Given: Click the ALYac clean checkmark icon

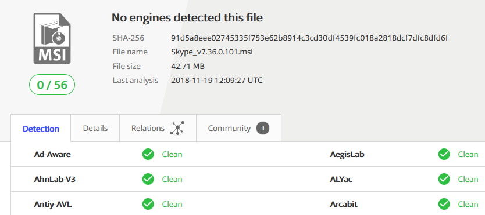Looking at the screenshot, I should (x=444, y=179).
